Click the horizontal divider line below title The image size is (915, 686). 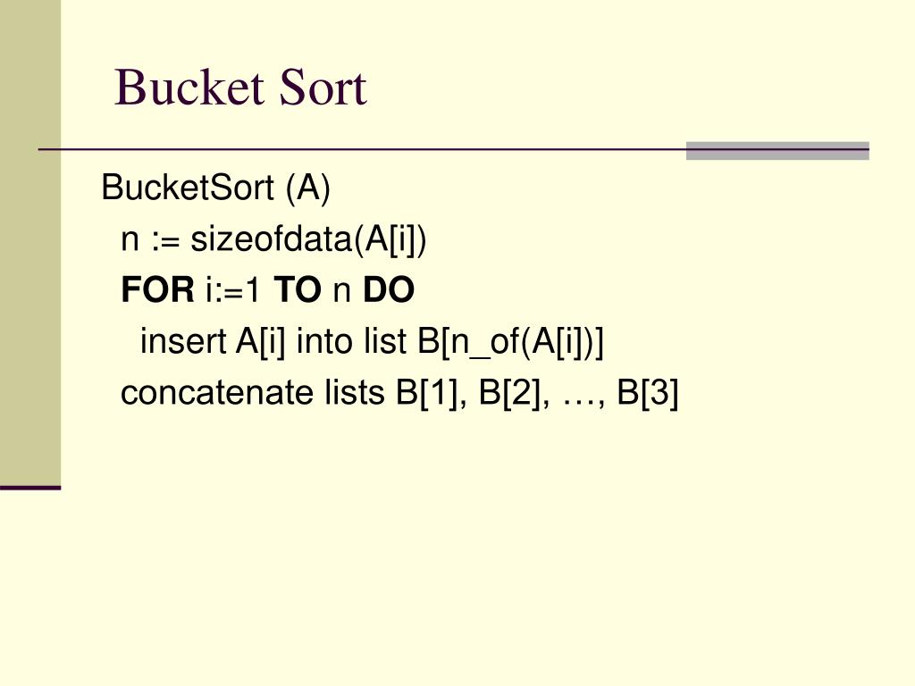453,150
